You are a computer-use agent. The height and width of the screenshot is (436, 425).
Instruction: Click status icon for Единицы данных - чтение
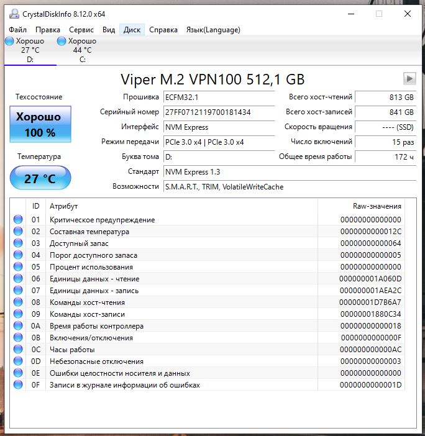18,278
